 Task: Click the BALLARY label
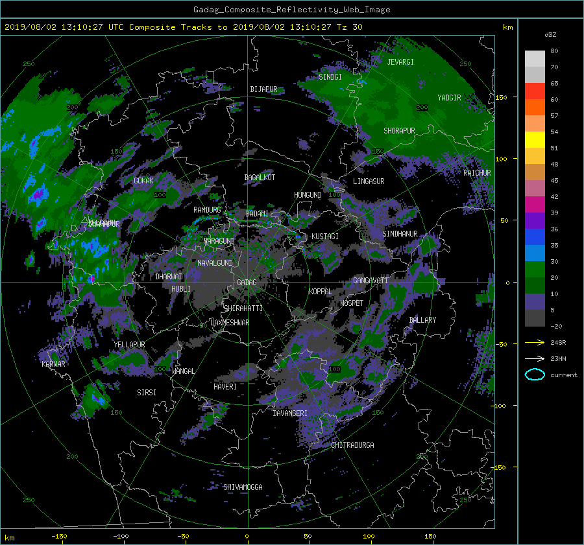[x=422, y=320]
